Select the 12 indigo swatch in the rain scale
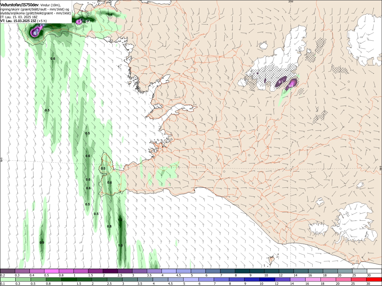 tap(282, 279)
